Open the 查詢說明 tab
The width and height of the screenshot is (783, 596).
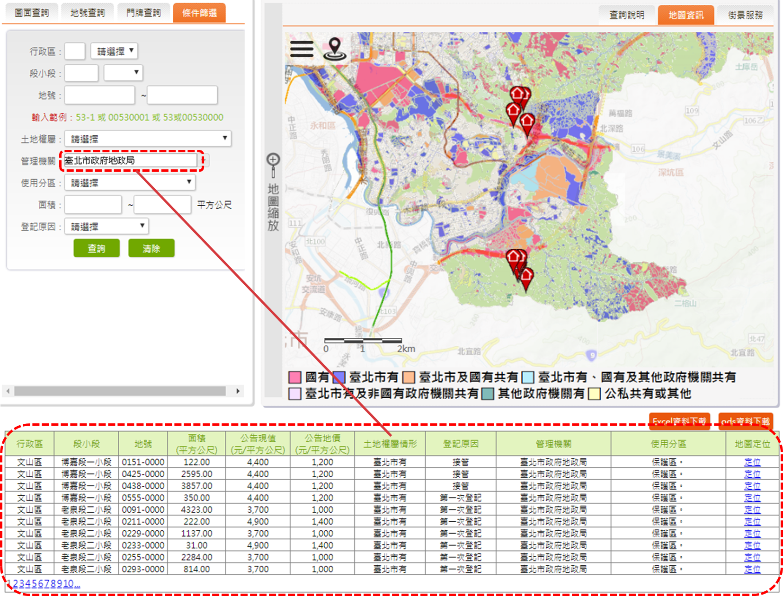click(627, 15)
